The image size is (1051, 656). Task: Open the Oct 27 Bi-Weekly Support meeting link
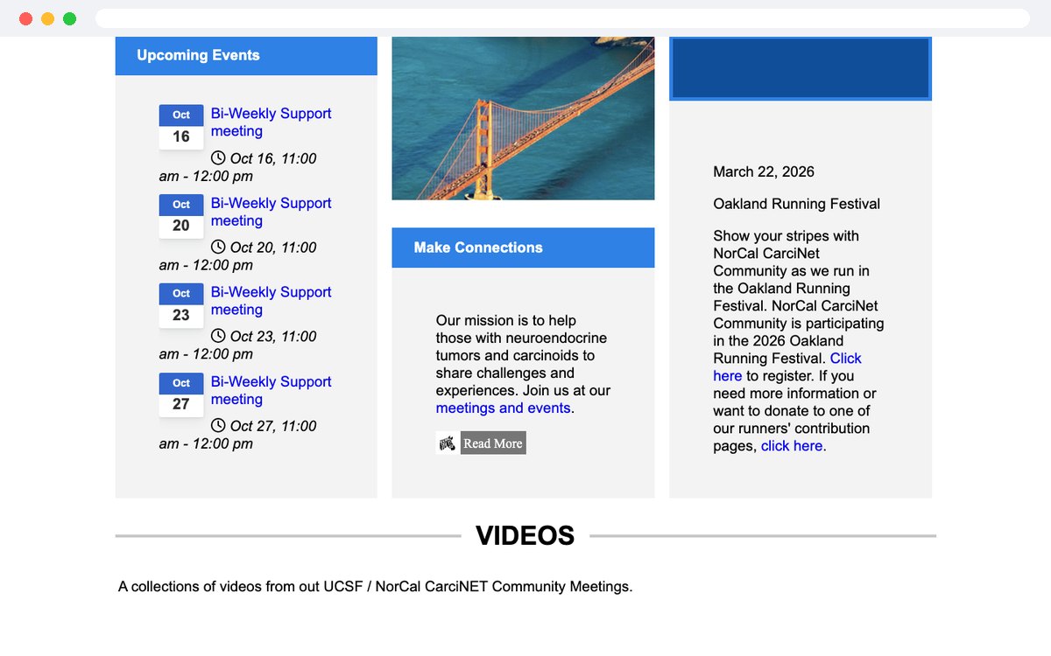[x=272, y=390]
